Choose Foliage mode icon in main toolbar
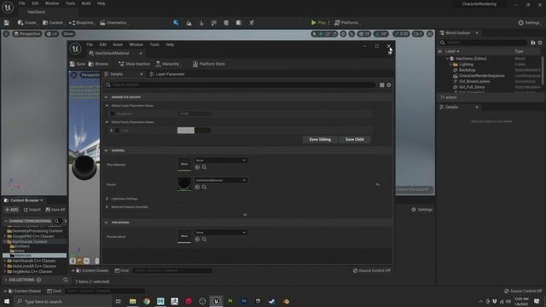Image resolution: width=546 pixels, height=307 pixels. click(x=201, y=23)
